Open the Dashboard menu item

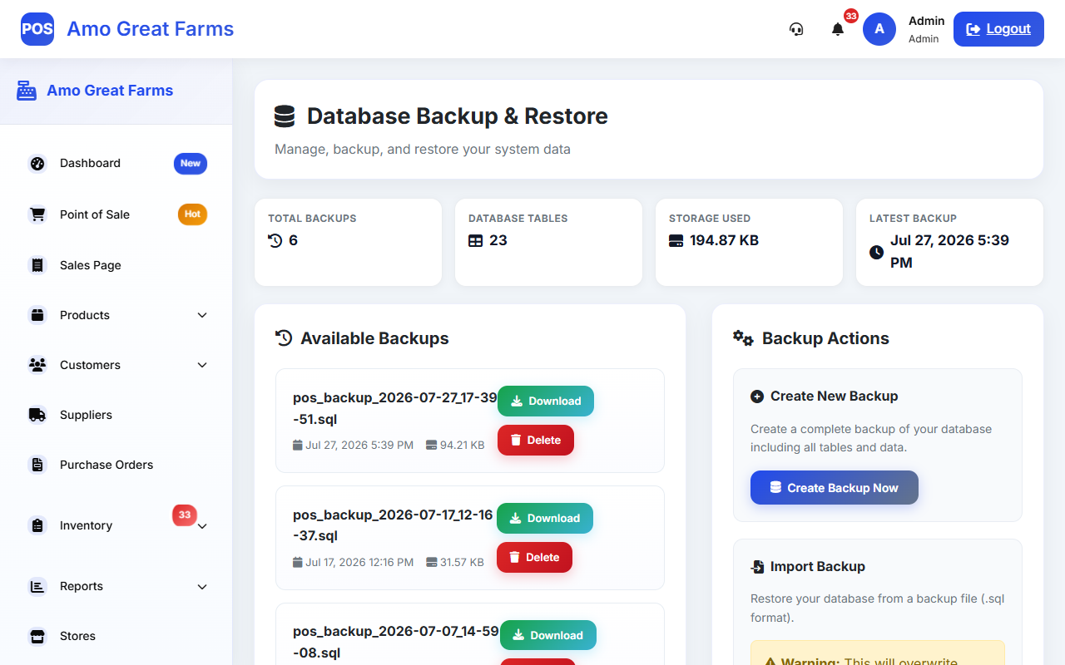click(x=116, y=163)
